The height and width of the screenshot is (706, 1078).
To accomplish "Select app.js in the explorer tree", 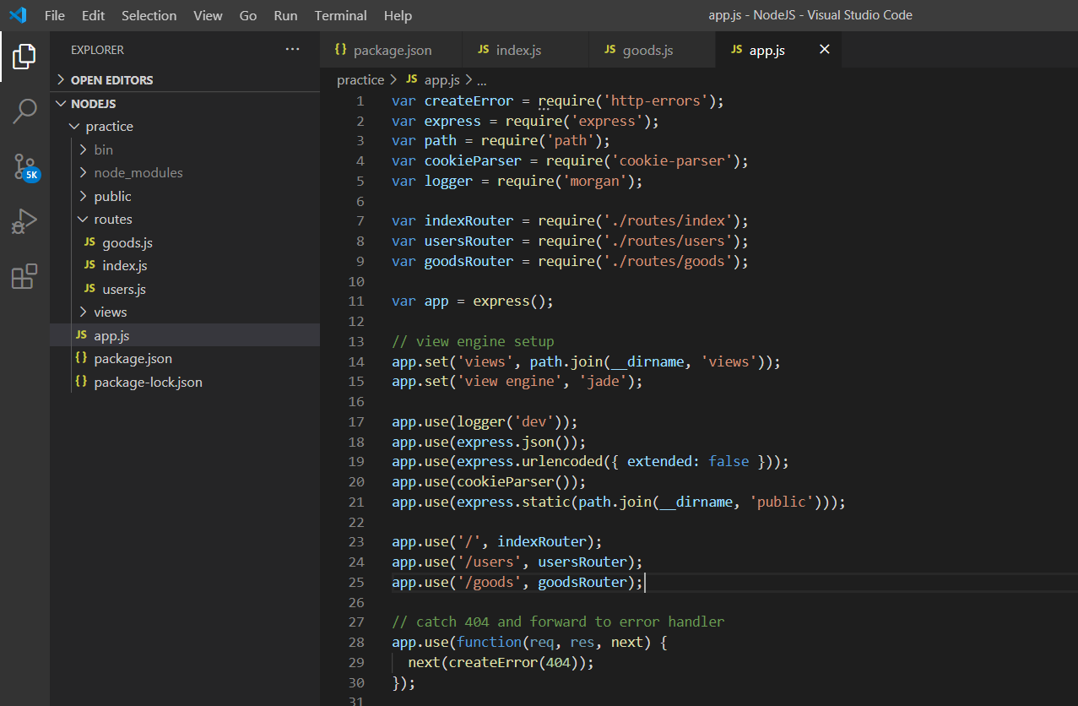I will click(x=185, y=335).
